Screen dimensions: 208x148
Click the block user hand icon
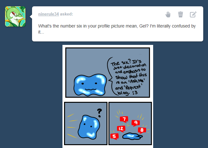coord(168,15)
